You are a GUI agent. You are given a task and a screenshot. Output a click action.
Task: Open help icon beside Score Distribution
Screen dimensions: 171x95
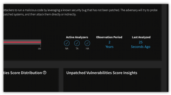pos(44,73)
